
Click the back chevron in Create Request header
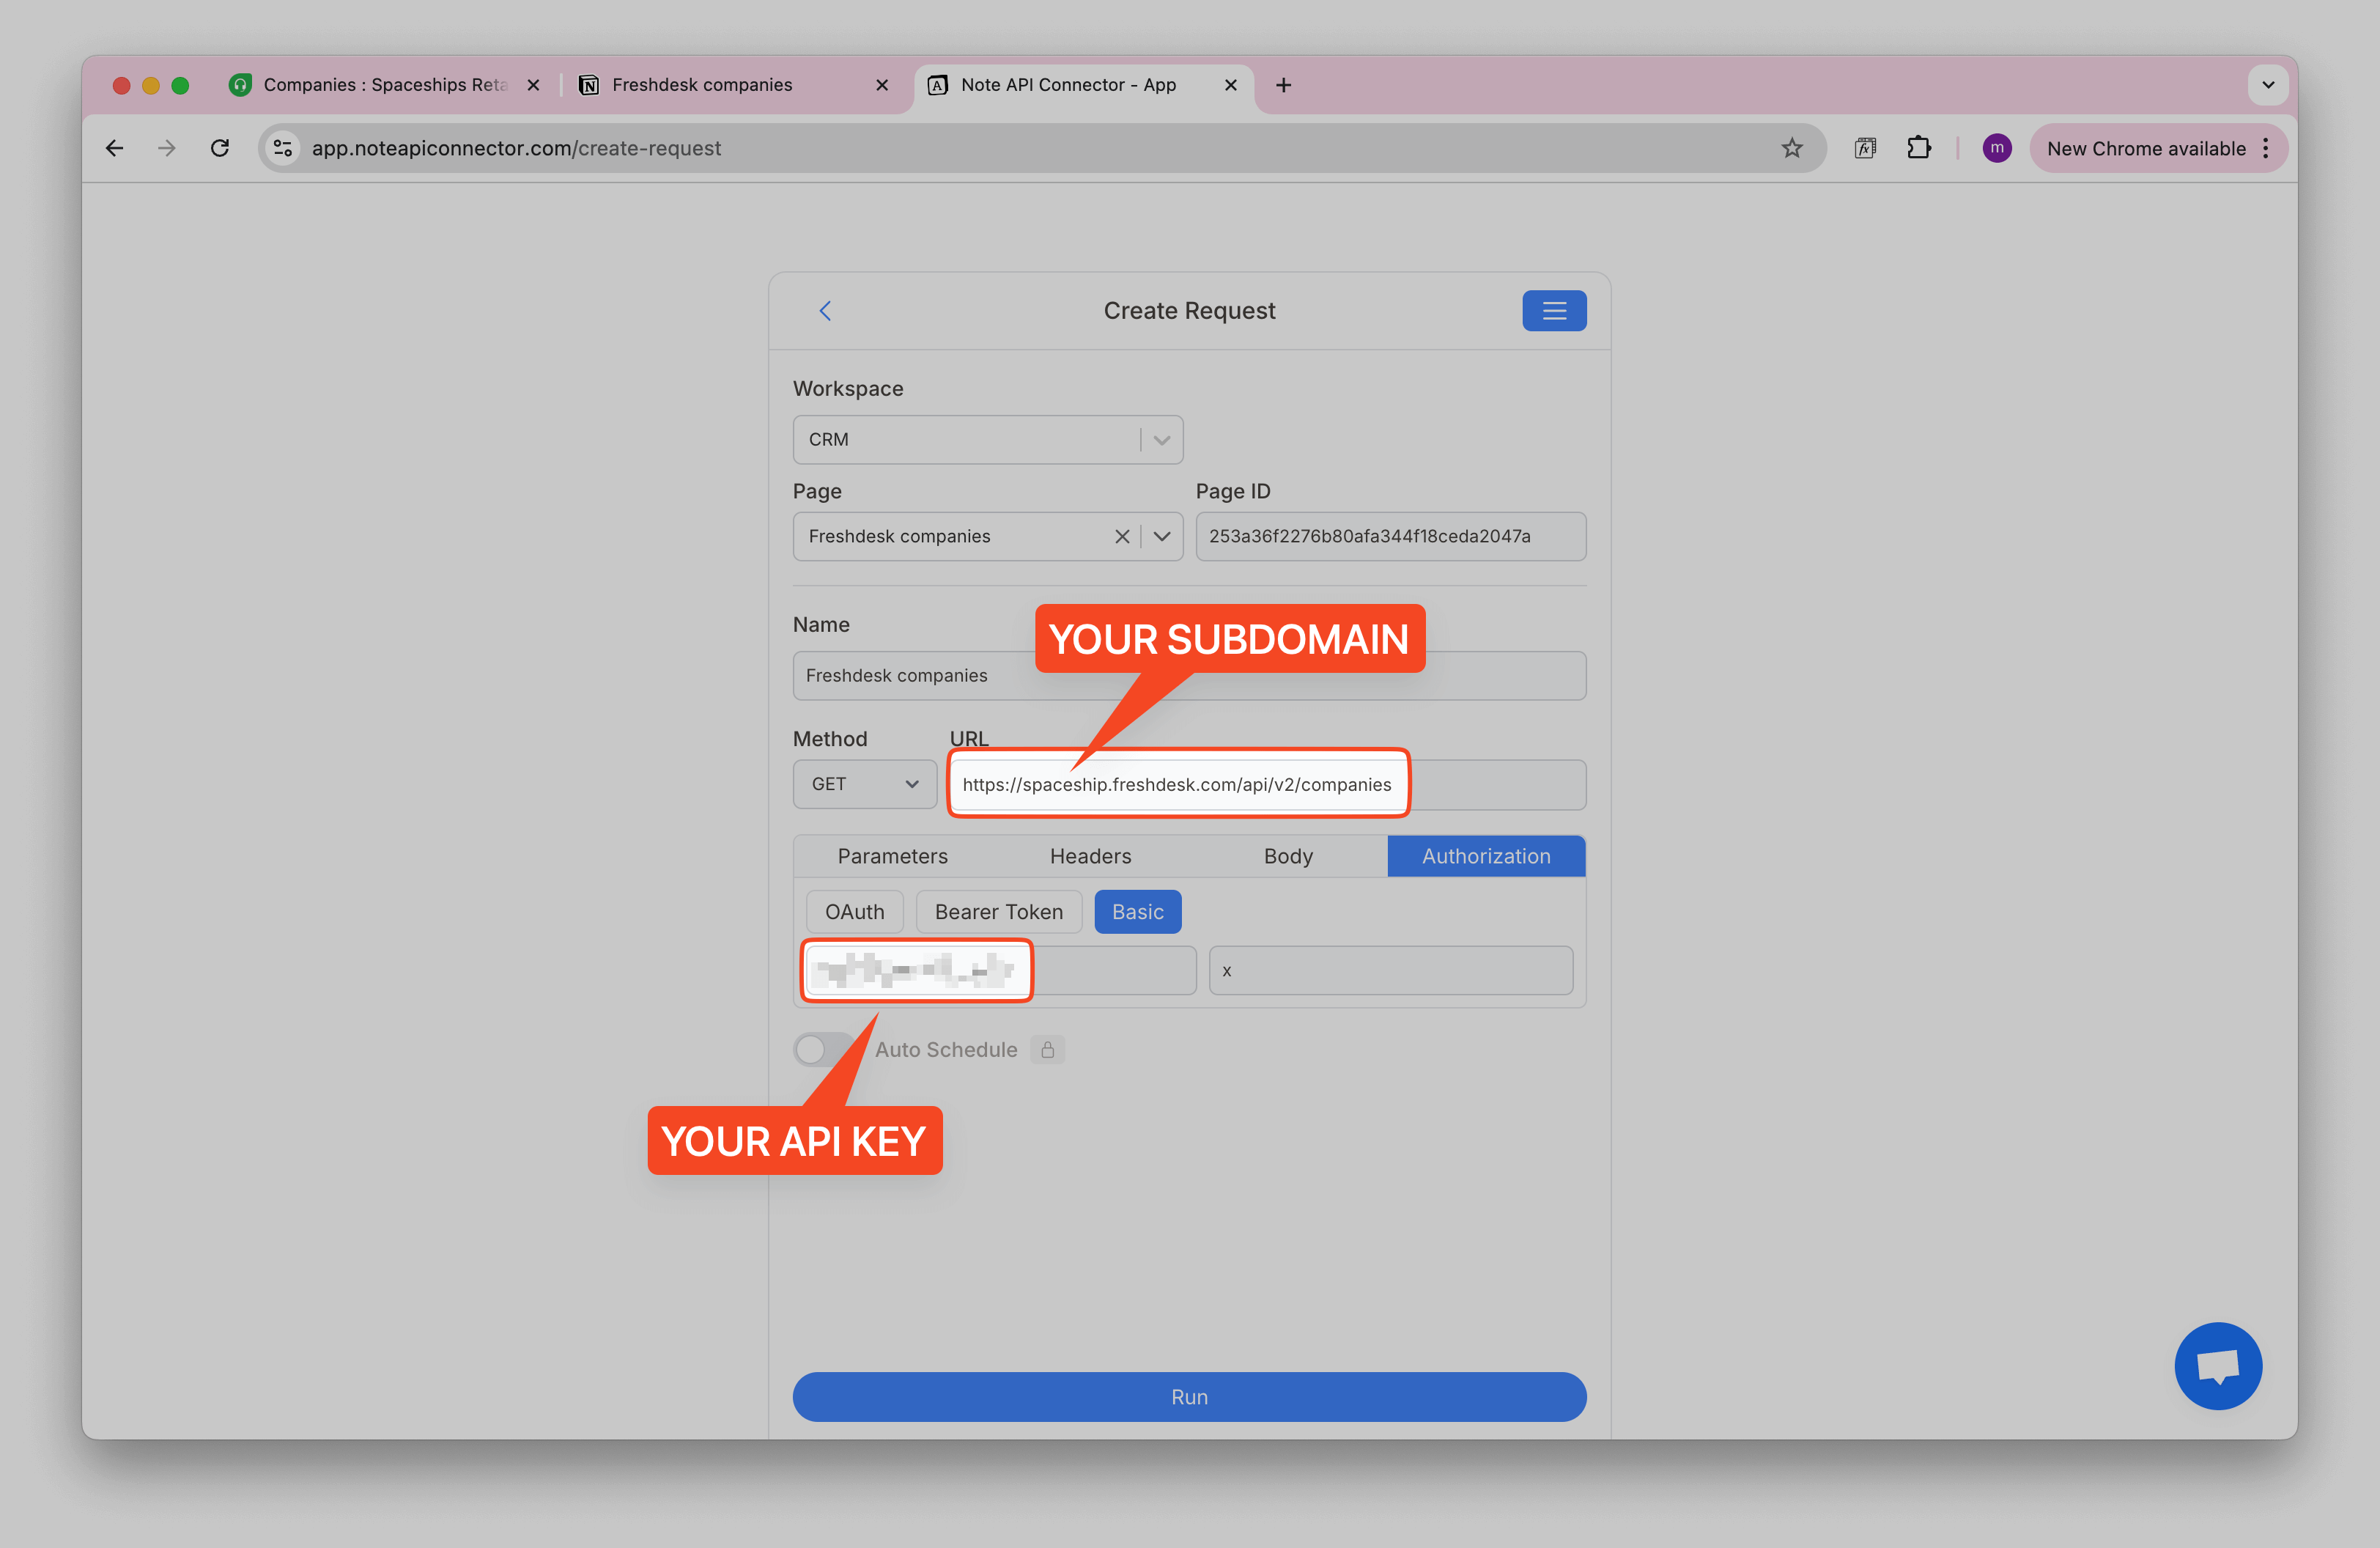825,311
